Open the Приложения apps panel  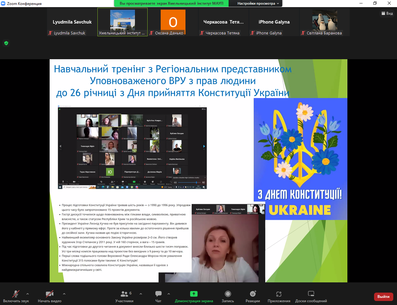click(x=279, y=296)
